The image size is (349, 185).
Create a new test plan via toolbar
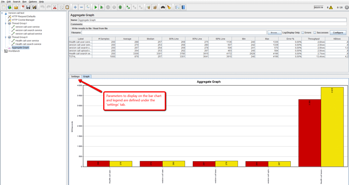tap(4, 7)
